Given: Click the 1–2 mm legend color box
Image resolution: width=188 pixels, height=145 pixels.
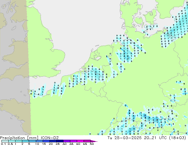Looking at the screenshot, I should tap(19, 141).
